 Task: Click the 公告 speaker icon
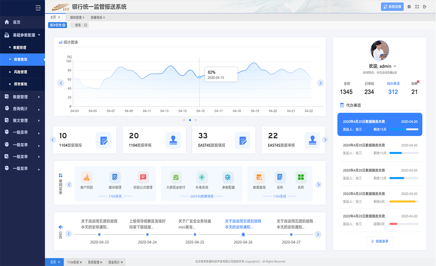(60, 227)
